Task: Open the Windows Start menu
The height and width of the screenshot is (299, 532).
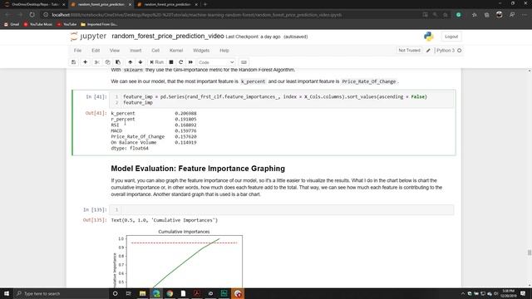Action: pos(7,293)
